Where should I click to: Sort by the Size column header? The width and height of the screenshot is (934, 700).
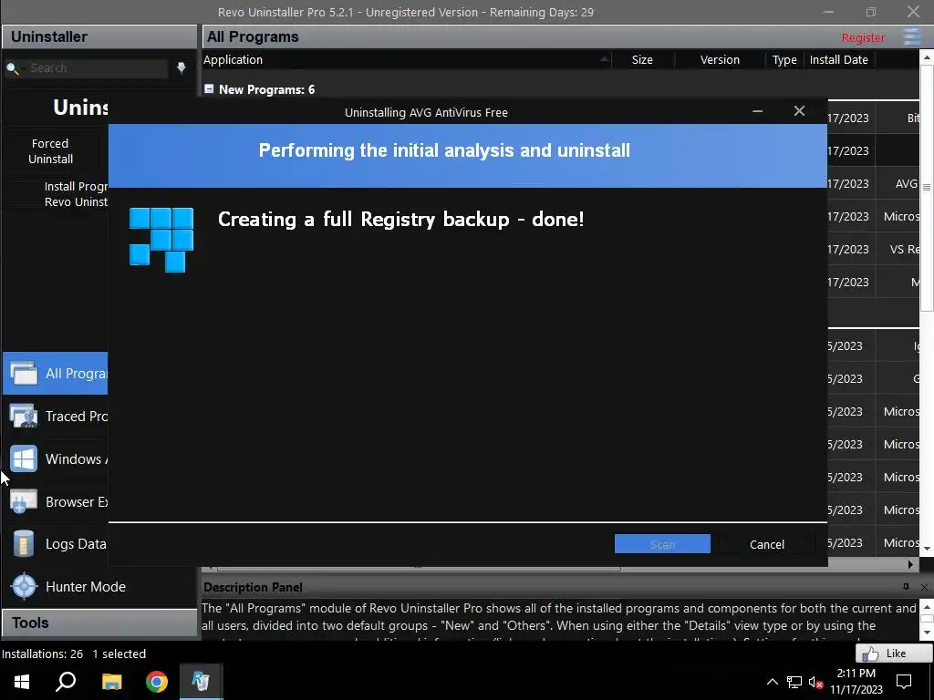642,59
